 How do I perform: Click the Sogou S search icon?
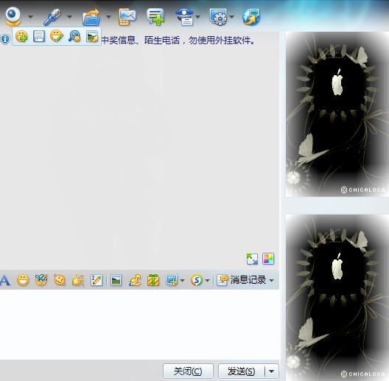tap(197, 280)
